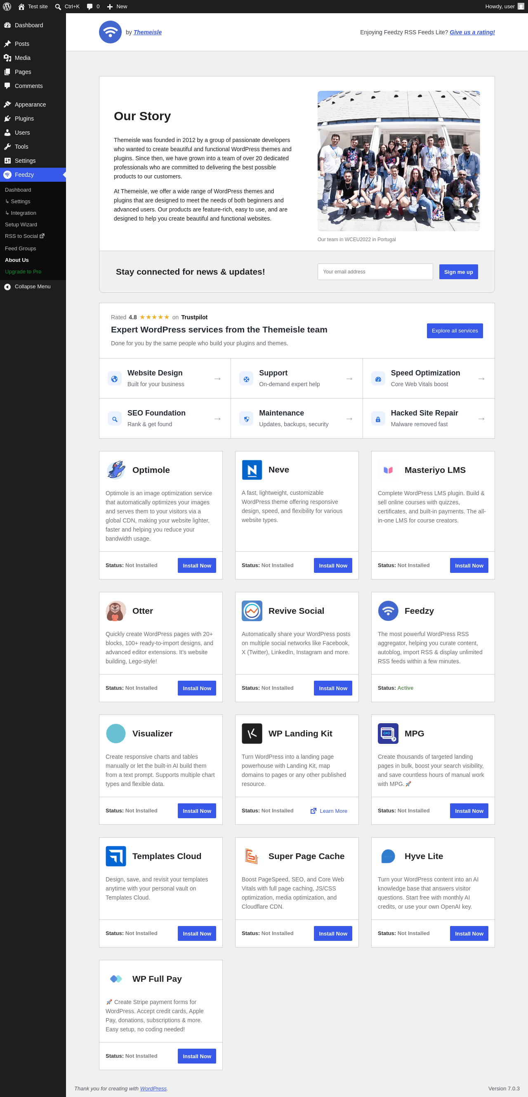Screen dimensions: 528x1097
Task: Open Feed Groups submenu item
Action: pyautogui.click(x=33, y=248)
